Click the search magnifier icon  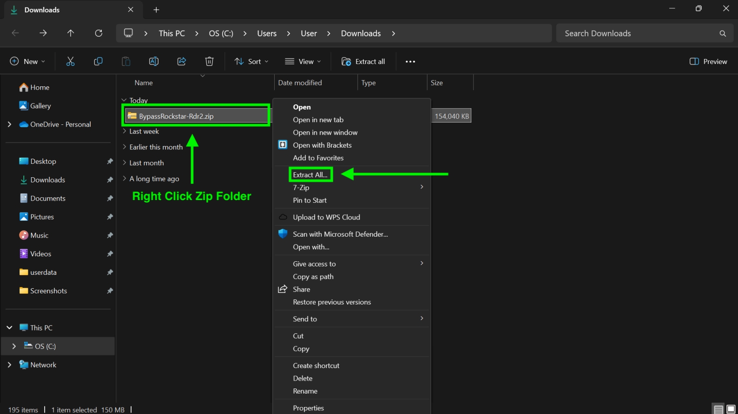click(723, 33)
